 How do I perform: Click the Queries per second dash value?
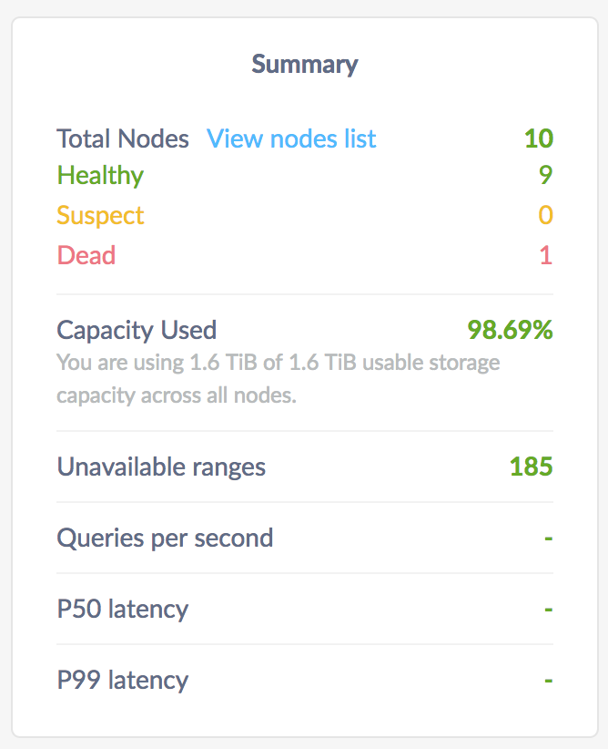[x=547, y=538]
